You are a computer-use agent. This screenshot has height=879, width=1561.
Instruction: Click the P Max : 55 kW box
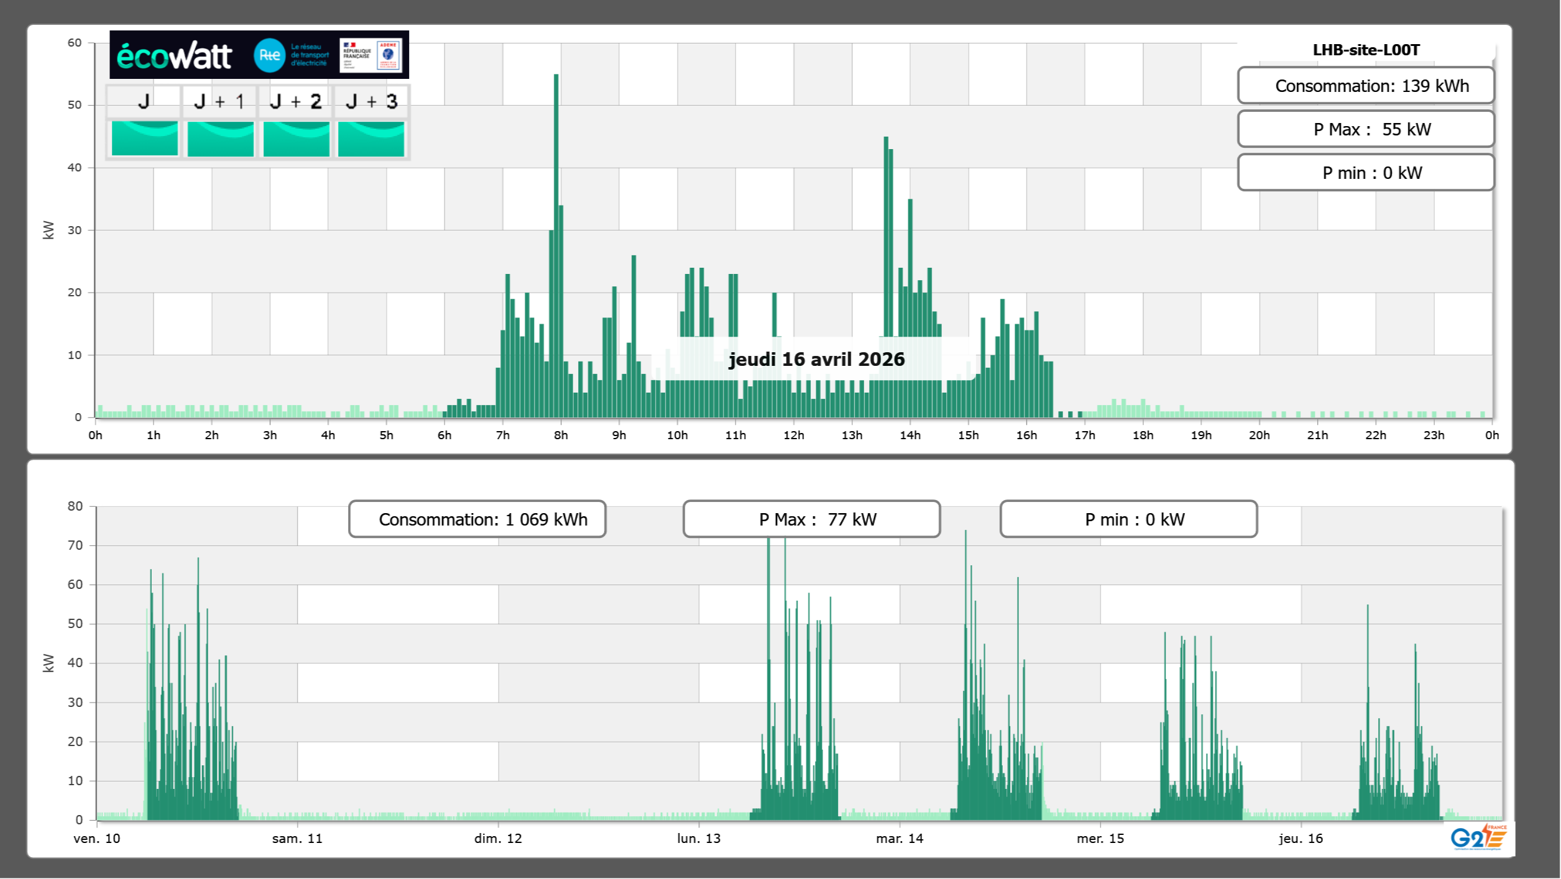point(1365,129)
